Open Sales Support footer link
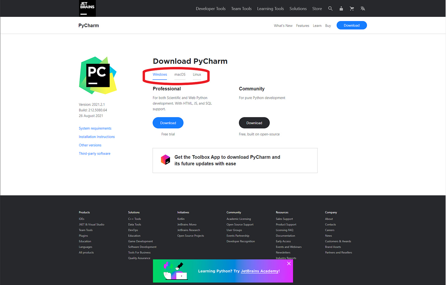The image size is (446, 285). (284, 219)
